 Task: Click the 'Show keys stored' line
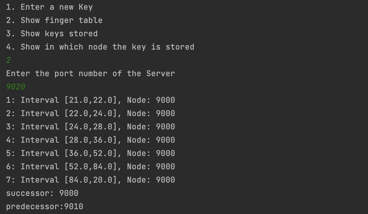tap(52, 34)
